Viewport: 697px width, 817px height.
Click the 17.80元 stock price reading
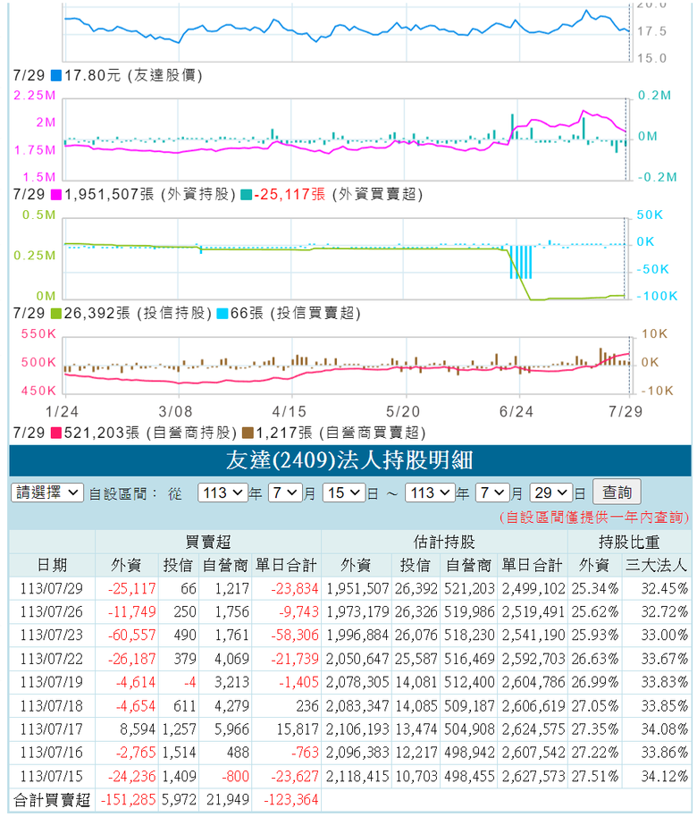click(93, 76)
